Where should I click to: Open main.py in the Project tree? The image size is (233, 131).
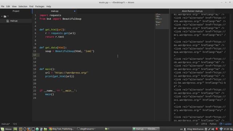[14, 21]
